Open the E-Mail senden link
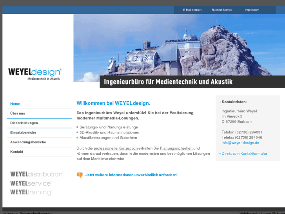285x214 pixels. pos(192,10)
